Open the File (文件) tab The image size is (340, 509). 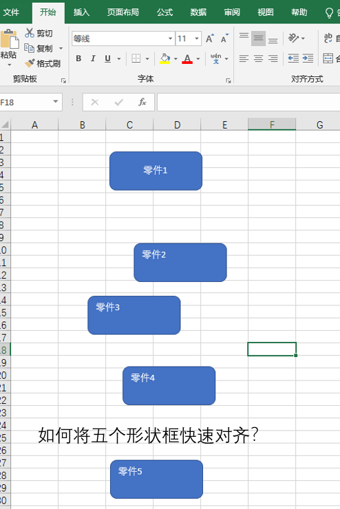point(11,12)
